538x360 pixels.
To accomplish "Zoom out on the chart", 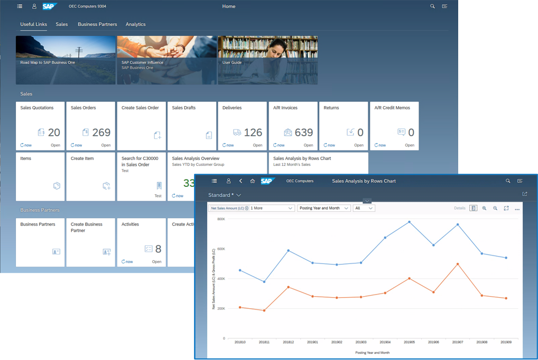I will (x=495, y=208).
